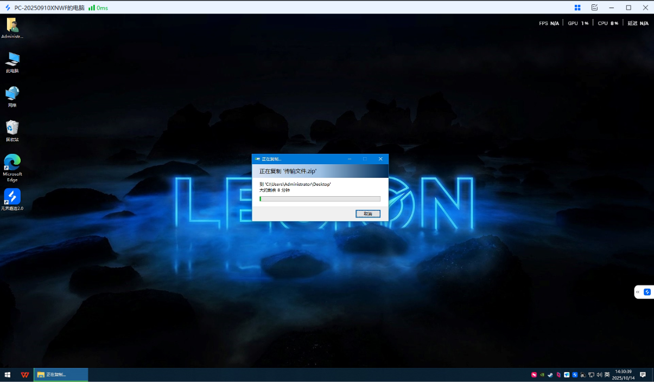Expand the collapsed floating toolbar chevron
The height and width of the screenshot is (382, 654).
pyautogui.click(x=637, y=292)
